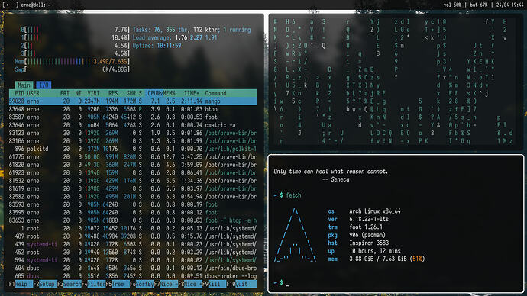Click F10 Quit in htop footer
This screenshot has width=527, height=296.
click(241, 284)
